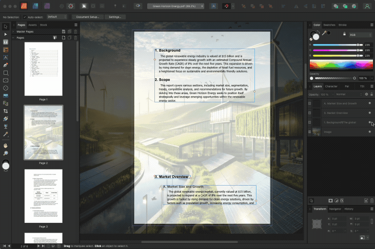Open the Auto-select Default dropdown
Image resolution: width=375 pixels, height=249 pixels.
click(x=56, y=17)
